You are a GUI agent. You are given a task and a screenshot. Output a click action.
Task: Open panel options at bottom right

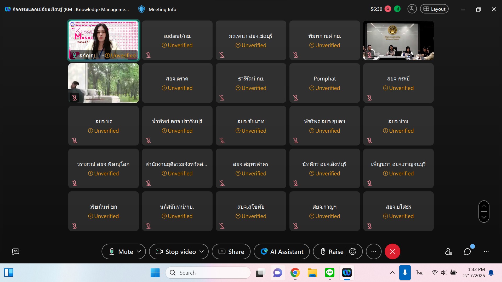click(x=486, y=251)
